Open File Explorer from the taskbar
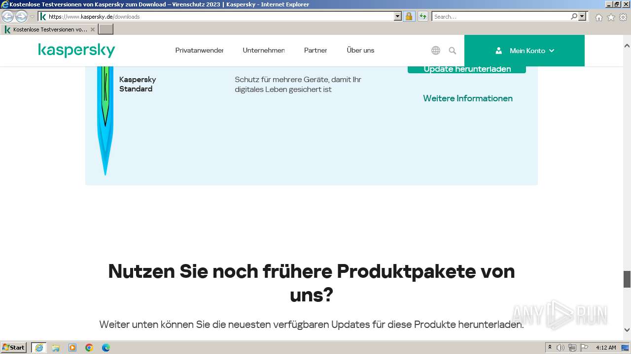The image size is (631, 354). [x=56, y=348]
